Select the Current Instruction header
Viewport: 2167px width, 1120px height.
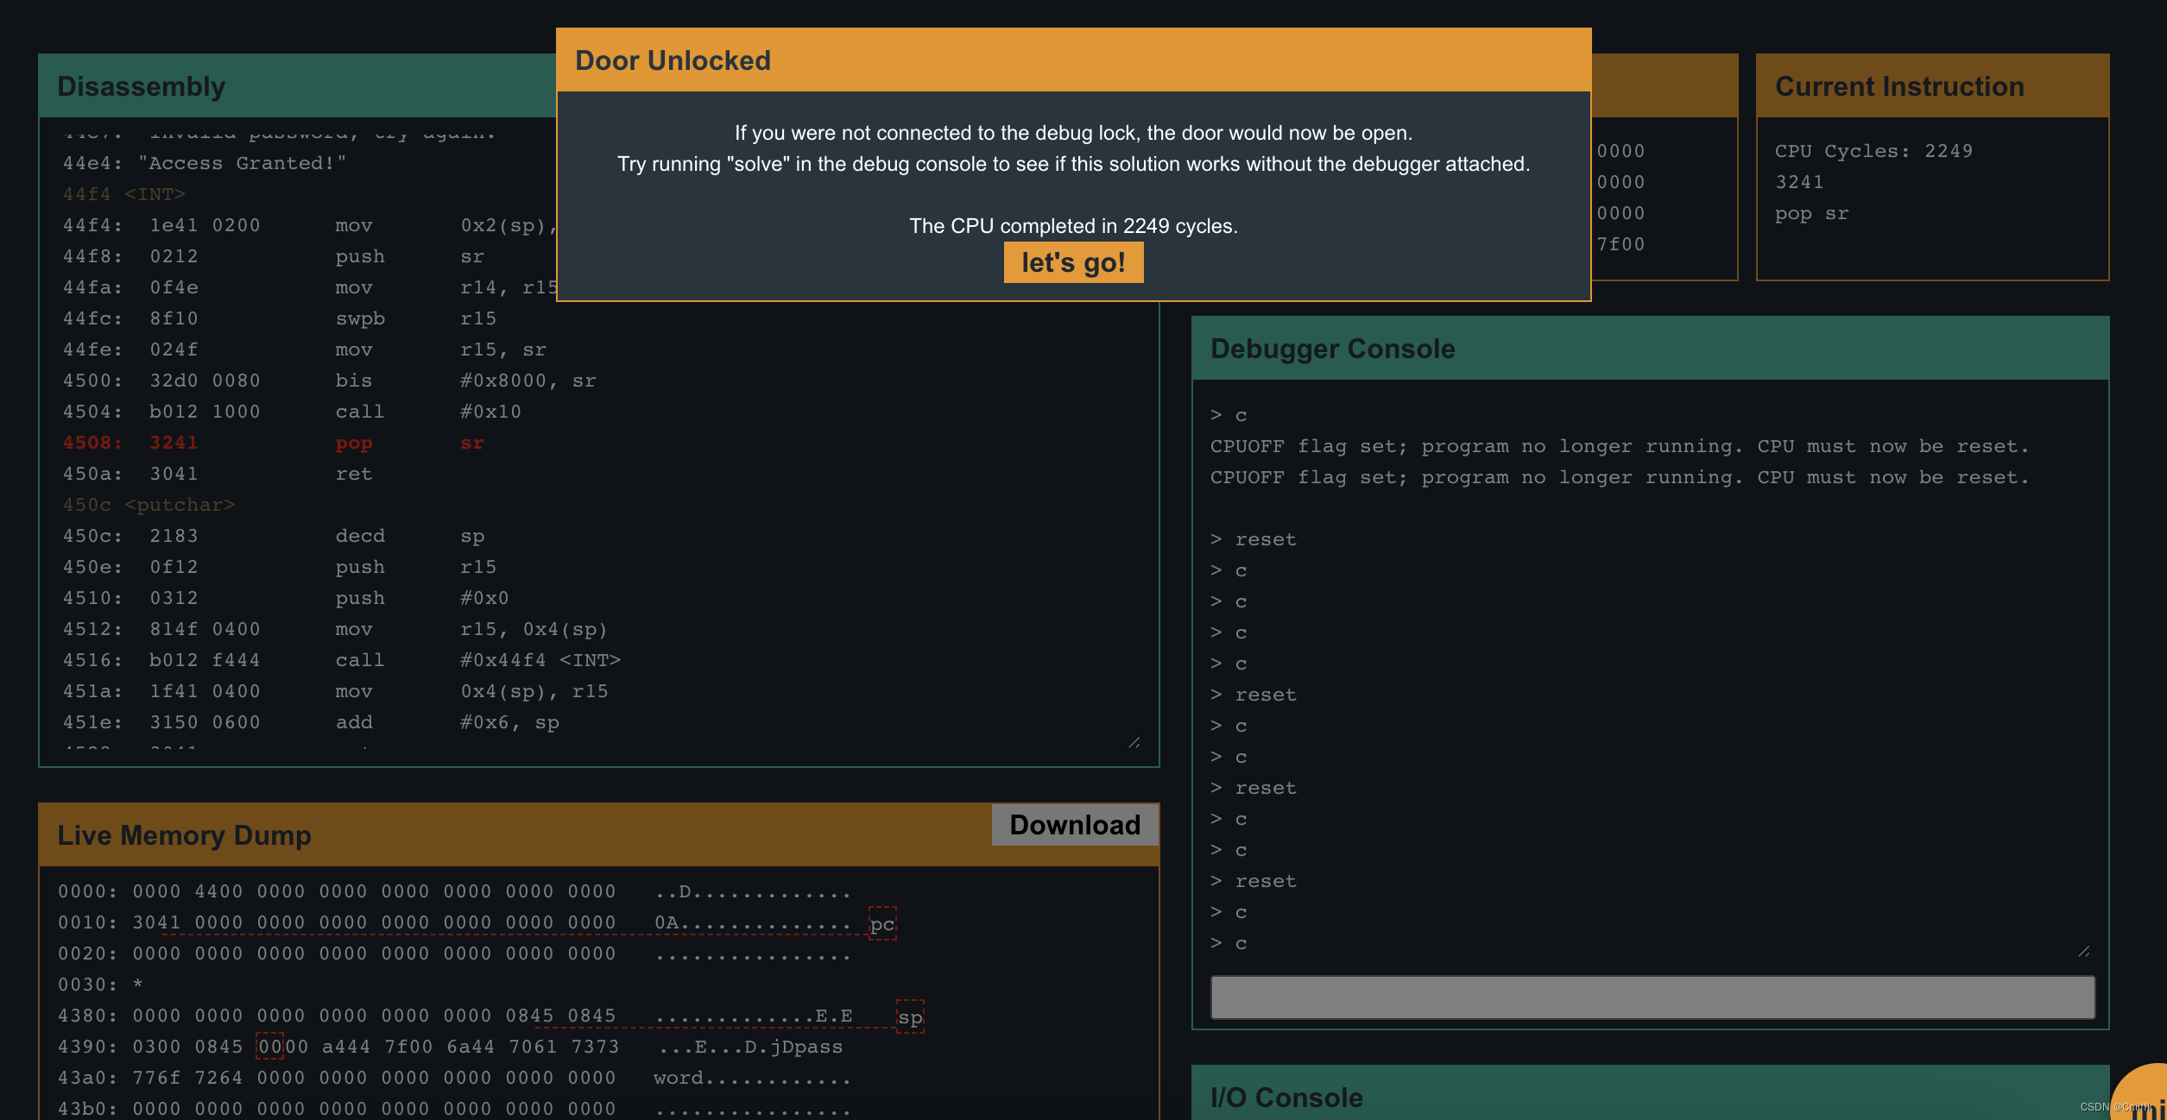[x=1933, y=86]
